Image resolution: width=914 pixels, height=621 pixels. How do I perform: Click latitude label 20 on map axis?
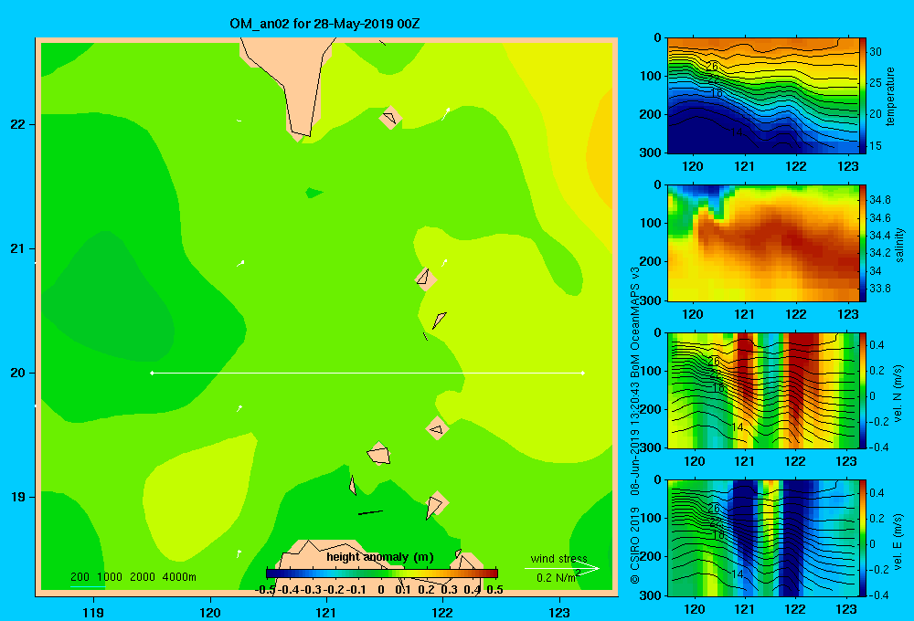coord(18,373)
